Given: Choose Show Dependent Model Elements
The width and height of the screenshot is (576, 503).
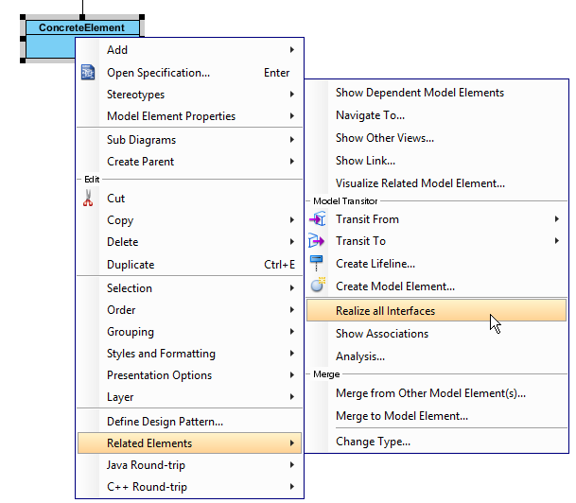Looking at the screenshot, I should pos(436,93).
